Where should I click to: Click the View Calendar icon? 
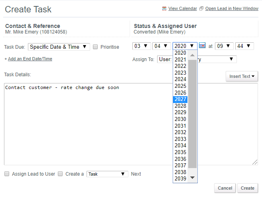click(164, 8)
